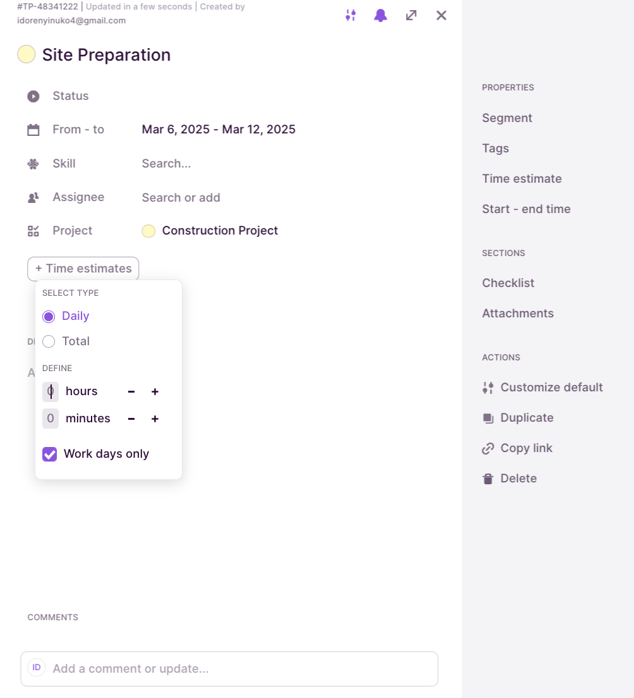Open the Attachments section
Image resolution: width=634 pixels, height=698 pixels.
pos(518,313)
